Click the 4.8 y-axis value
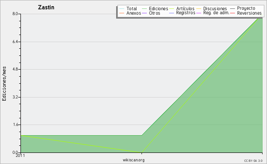The image size is (267, 164). click(15, 69)
